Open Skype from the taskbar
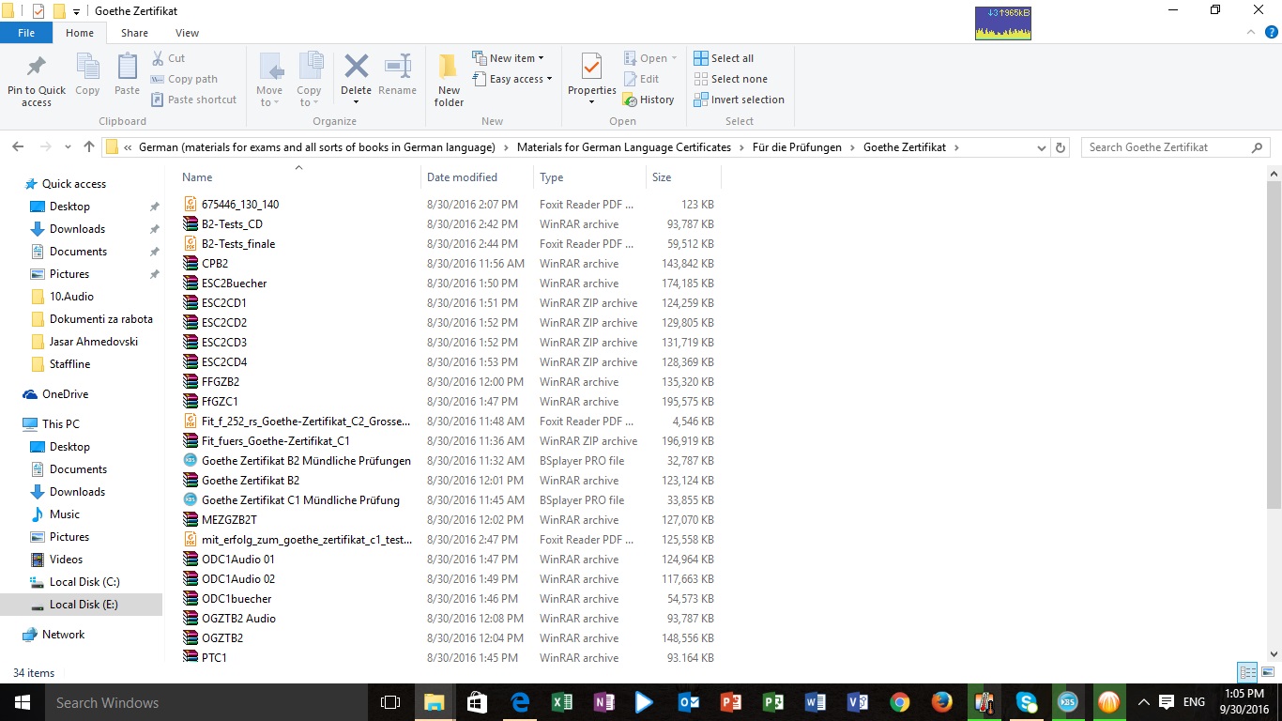Screen dimensions: 1282x721 coord(1026,702)
